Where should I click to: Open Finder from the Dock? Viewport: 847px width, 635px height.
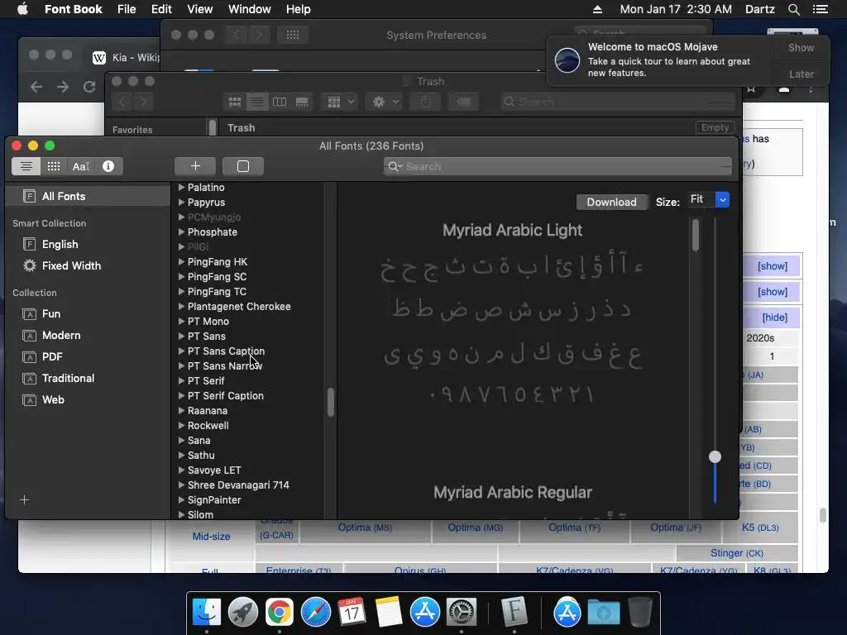coord(207,613)
